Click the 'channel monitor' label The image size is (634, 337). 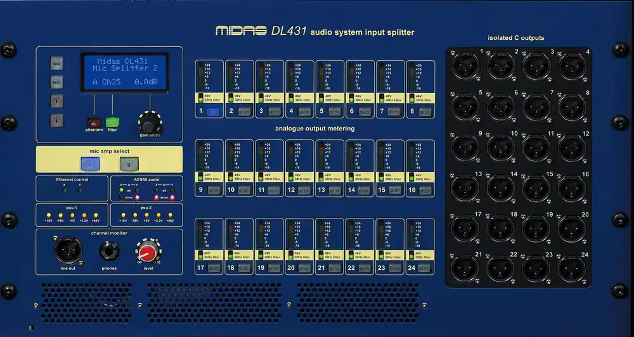[x=109, y=233]
